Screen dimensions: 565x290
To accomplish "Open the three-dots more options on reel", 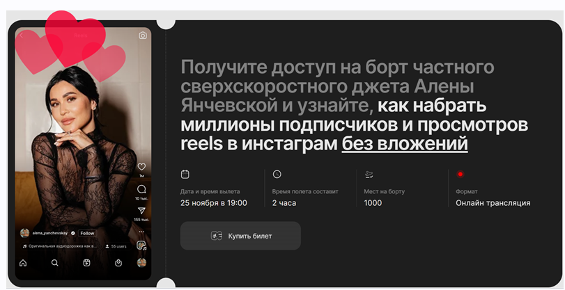I will tap(141, 231).
